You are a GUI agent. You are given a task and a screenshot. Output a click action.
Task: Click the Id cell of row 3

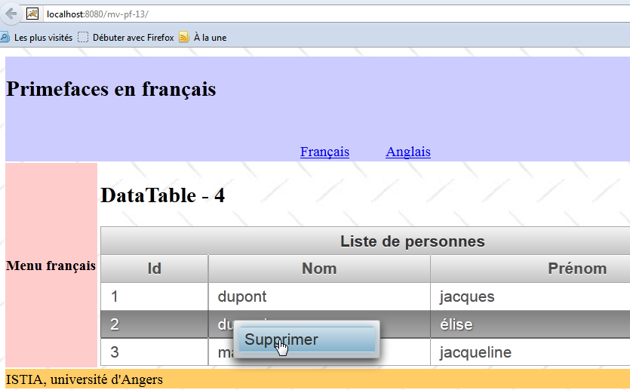click(115, 352)
